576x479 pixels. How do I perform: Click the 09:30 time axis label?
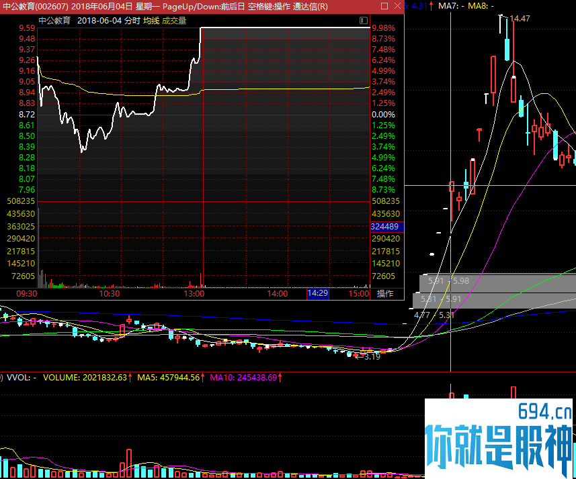[x=27, y=293]
